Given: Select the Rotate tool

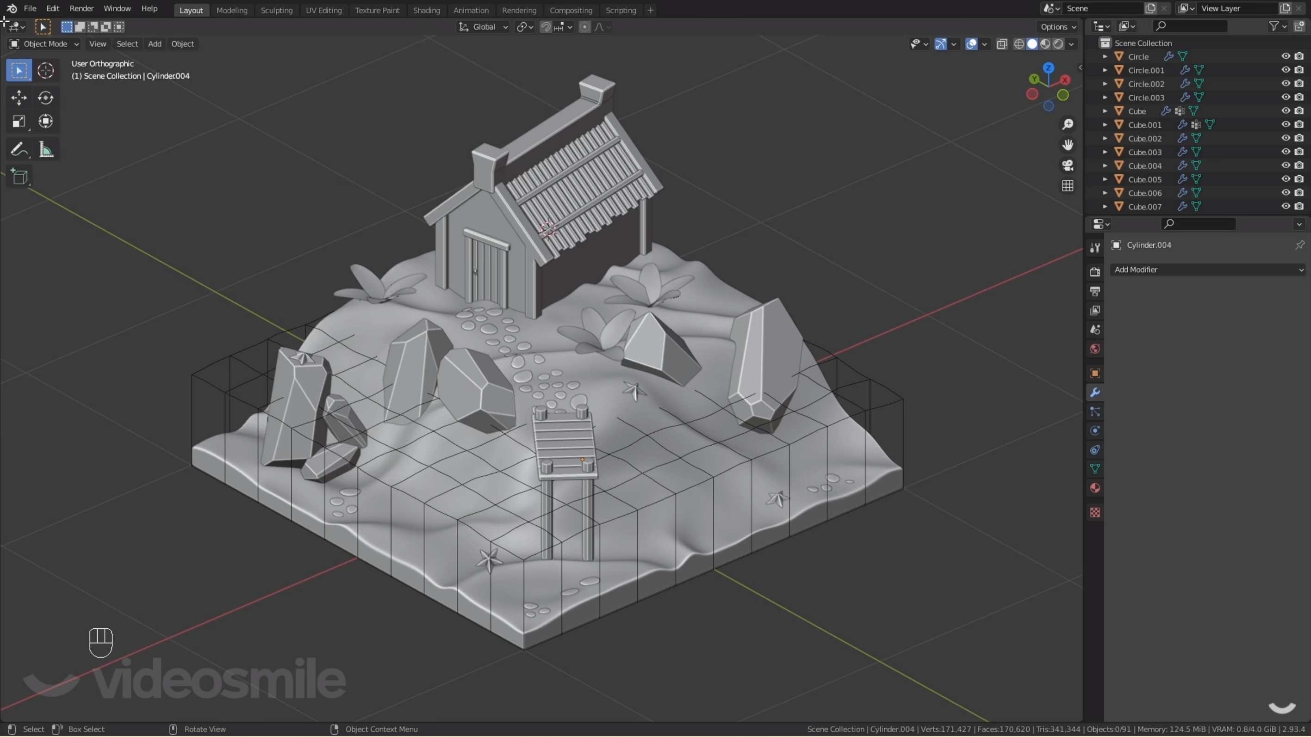Looking at the screenshot, I should 45,97.
